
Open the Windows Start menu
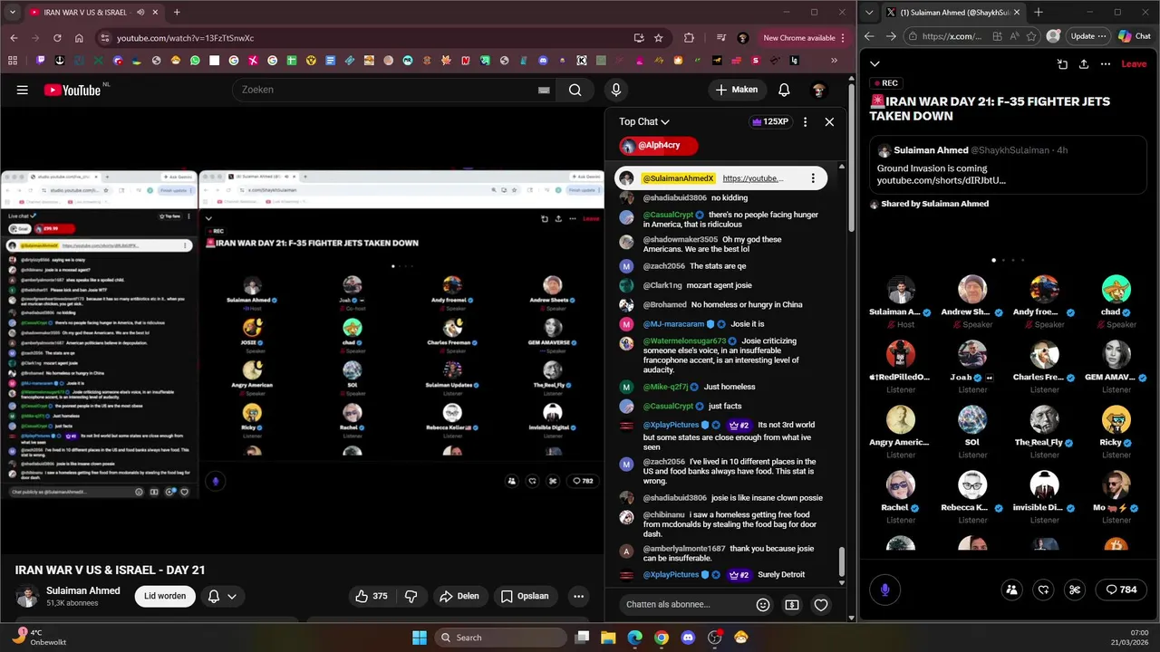pyautogui.click(x=420, y=638)
